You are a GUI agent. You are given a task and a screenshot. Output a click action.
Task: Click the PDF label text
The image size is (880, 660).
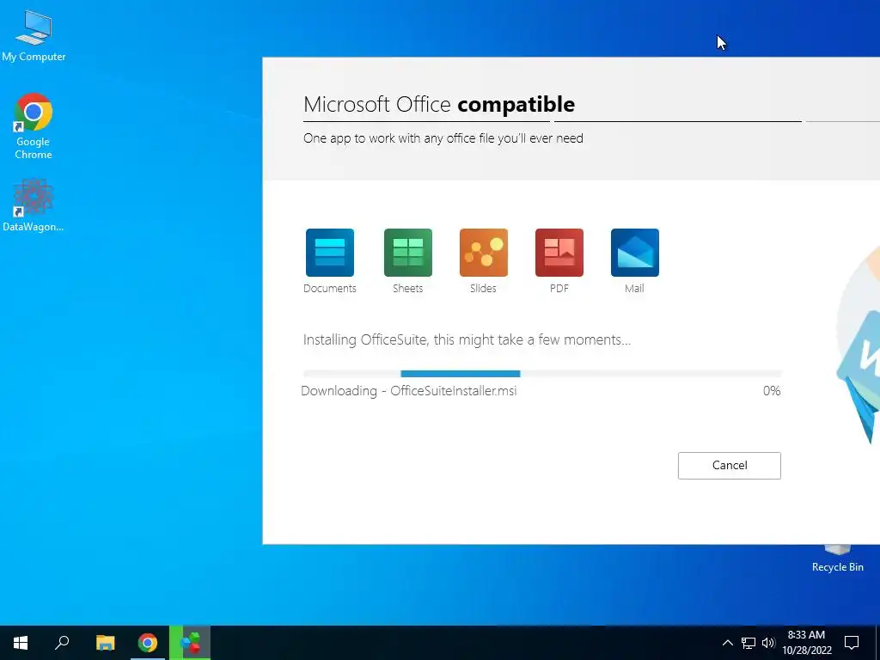point(559,289)
